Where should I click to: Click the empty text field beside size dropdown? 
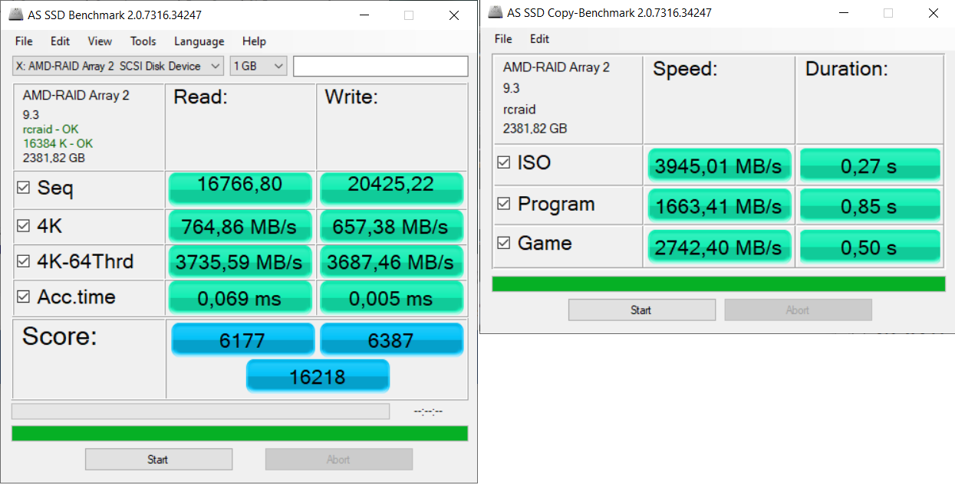pos(380,66)
